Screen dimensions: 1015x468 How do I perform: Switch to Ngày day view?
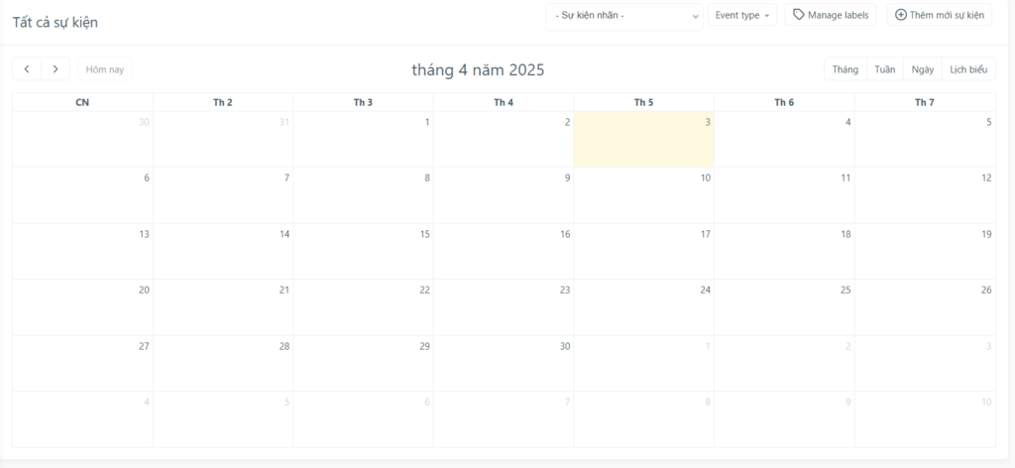pyautogui.click(x=923, y=69)
